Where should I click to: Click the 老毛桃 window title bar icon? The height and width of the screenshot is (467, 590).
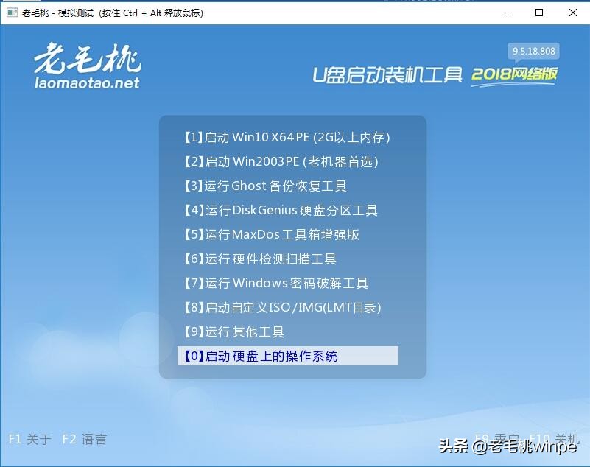pyautogui.click(x=11, y=13)
